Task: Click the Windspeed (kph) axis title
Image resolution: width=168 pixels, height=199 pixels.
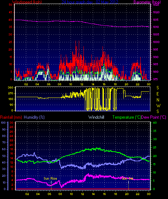Action: coord(27,2)
